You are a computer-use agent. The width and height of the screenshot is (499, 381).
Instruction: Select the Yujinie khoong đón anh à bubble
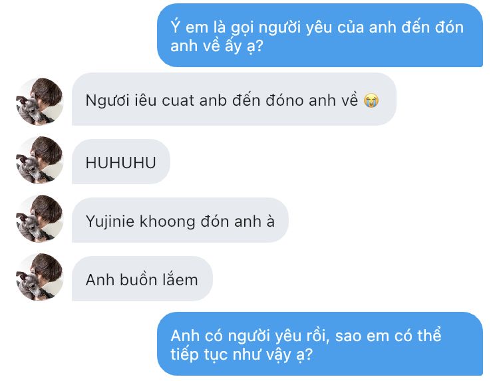coord(180,220)
